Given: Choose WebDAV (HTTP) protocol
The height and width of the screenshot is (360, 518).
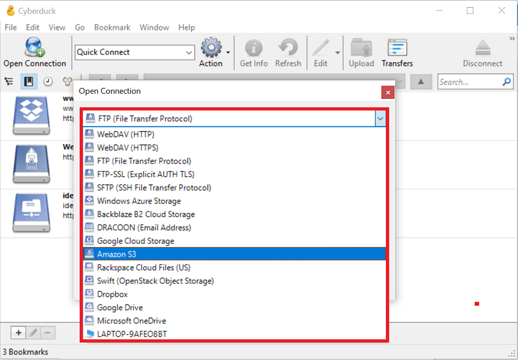Looking at the screenshot, I should 234,134.
